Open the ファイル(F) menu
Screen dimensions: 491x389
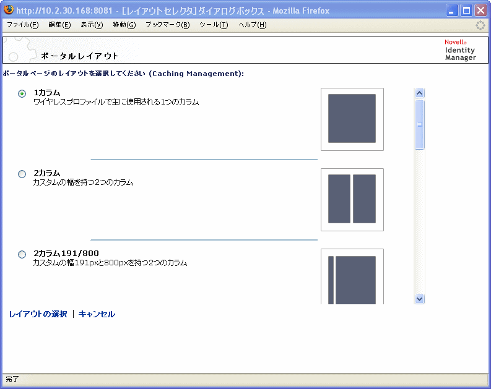pos(22,25)
